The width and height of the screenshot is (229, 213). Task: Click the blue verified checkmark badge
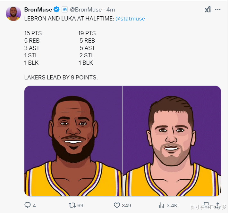pyautogui.click(x=56, y=10)
